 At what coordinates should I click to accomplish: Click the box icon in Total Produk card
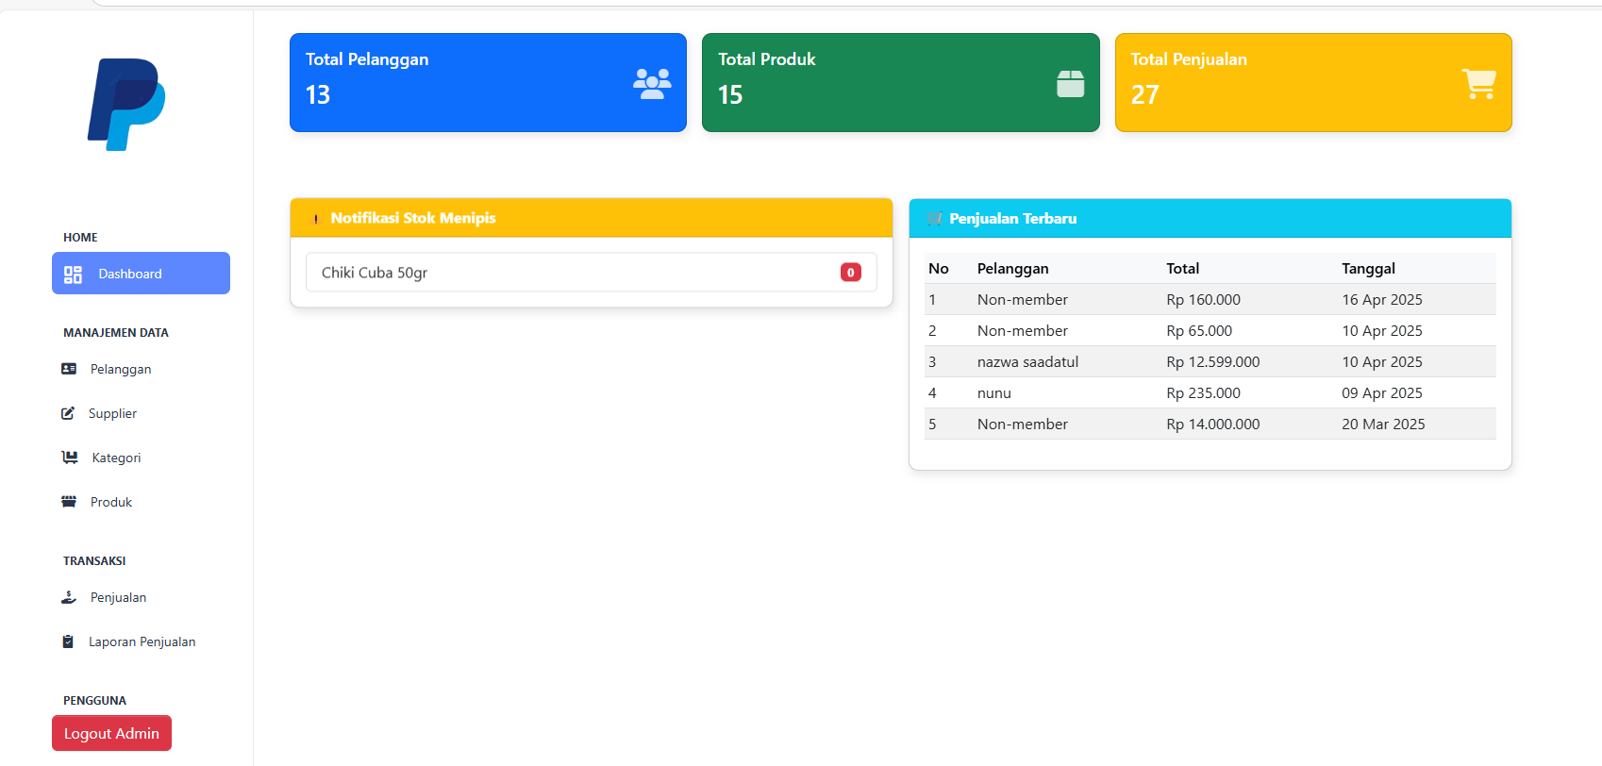click(1070, 84)
